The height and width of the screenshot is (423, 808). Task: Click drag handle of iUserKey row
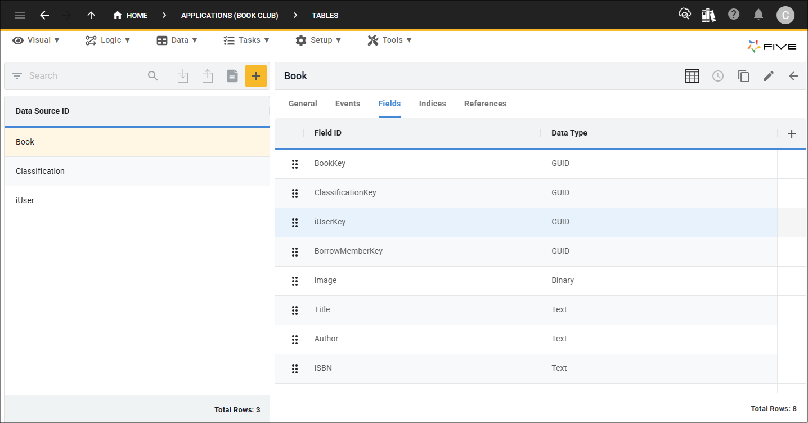tap(294, 223)
